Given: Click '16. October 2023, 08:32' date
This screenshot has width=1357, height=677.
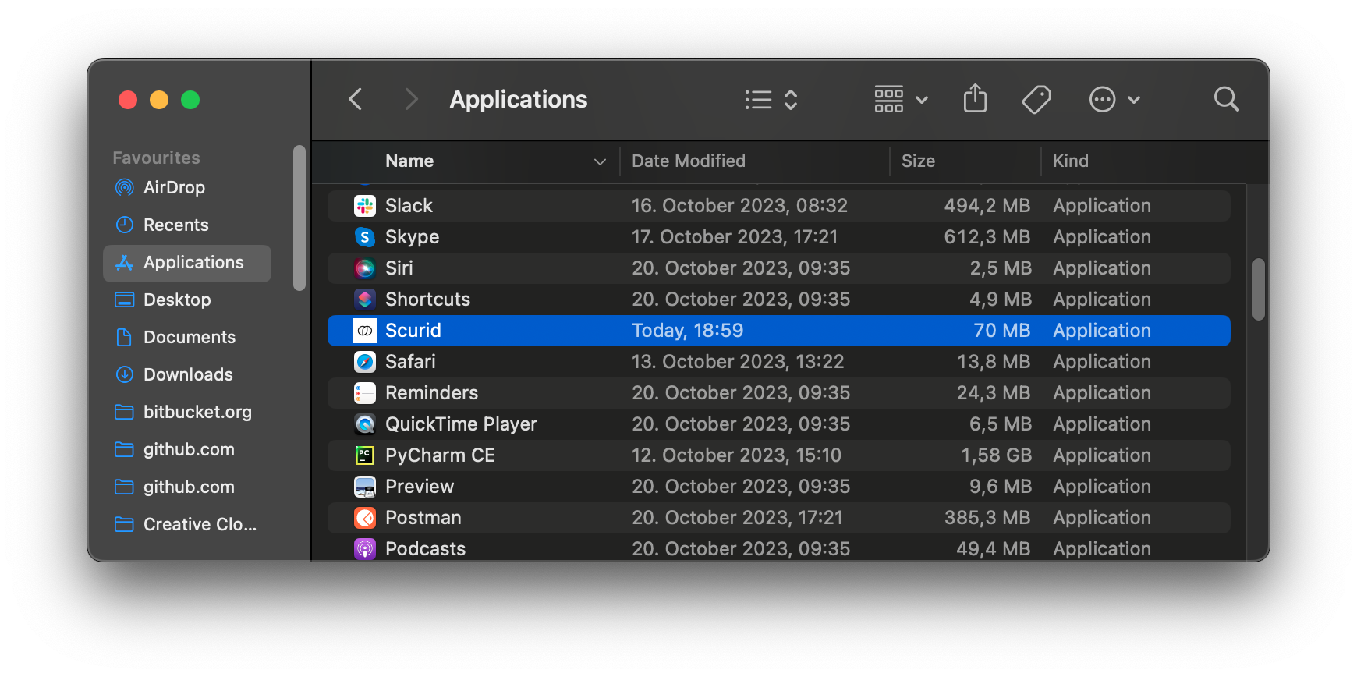Looking at the screenshot, I should (739, 206).
